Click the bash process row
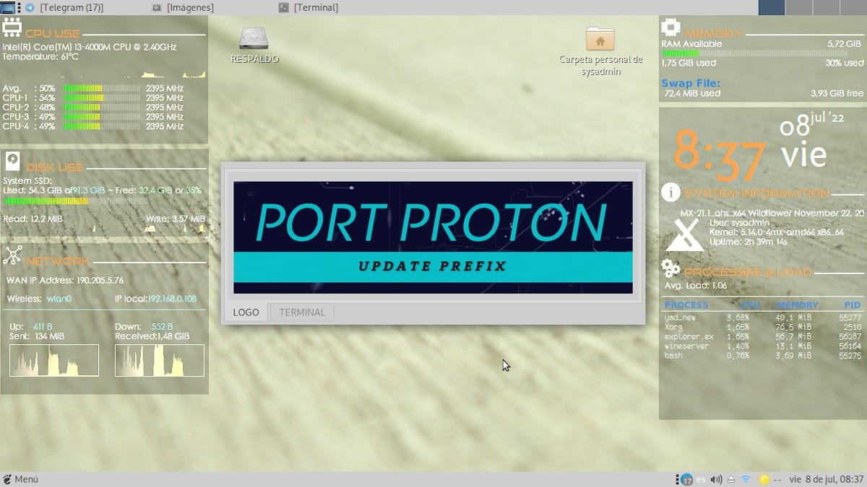This screenshot has height=487, width=867. 763,355
